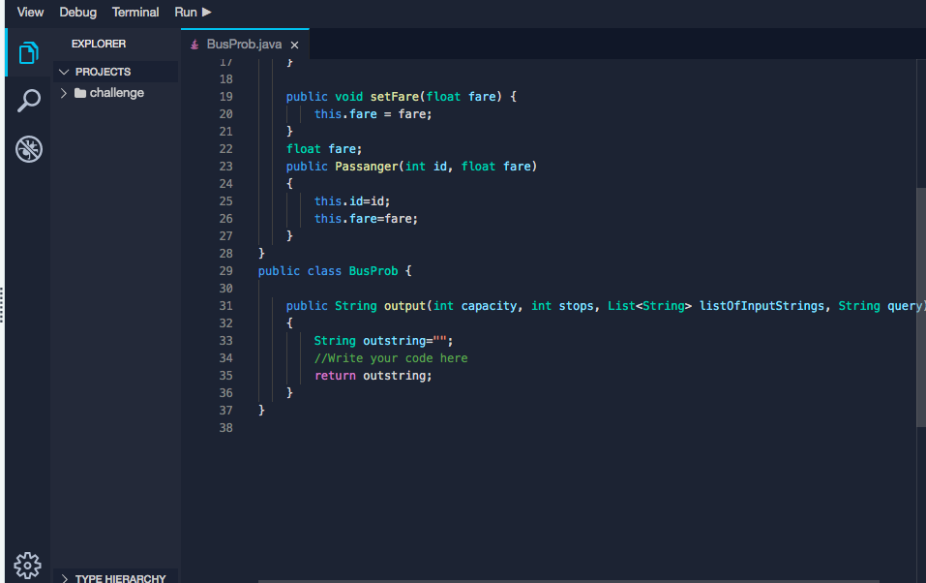
Task: Expand the challenge folder chevron
Action: click(64, 92)
